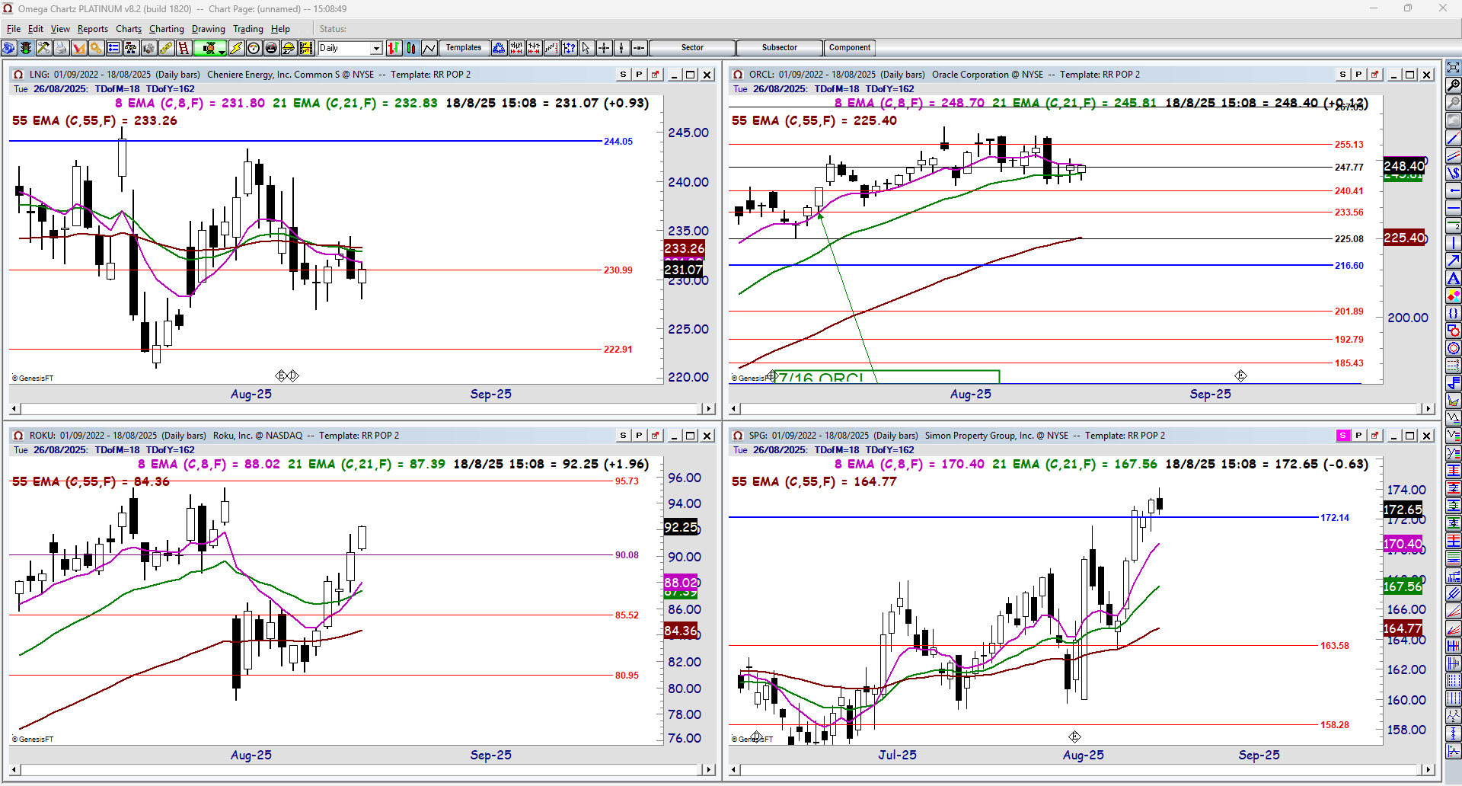This screenshot has width=1462, height=786.
Task: Click the Subsector button
Action: (780, 48)
